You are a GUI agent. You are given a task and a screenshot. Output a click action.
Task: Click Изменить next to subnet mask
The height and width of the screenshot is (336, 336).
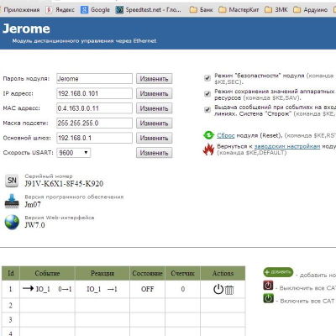155,123
